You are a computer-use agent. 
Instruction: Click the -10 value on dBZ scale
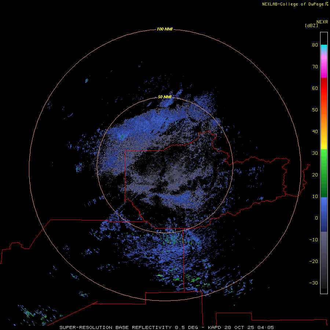(313, 240)
